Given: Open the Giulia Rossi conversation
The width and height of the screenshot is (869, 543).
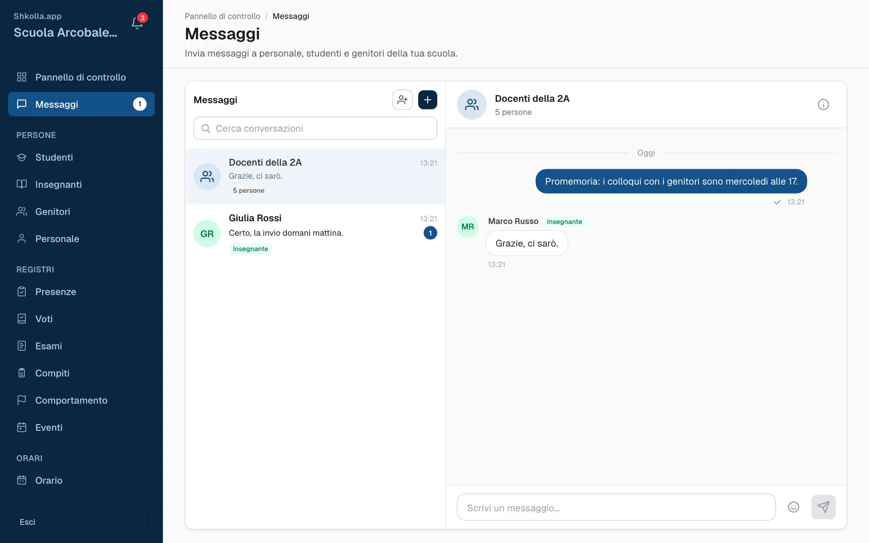Looking at the screenshot, I should 315,234.
